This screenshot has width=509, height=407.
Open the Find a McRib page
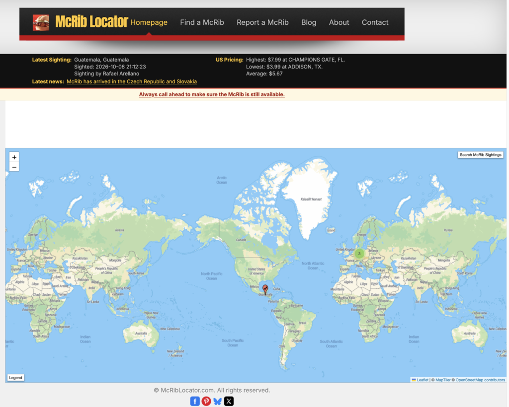pos(202,22)
